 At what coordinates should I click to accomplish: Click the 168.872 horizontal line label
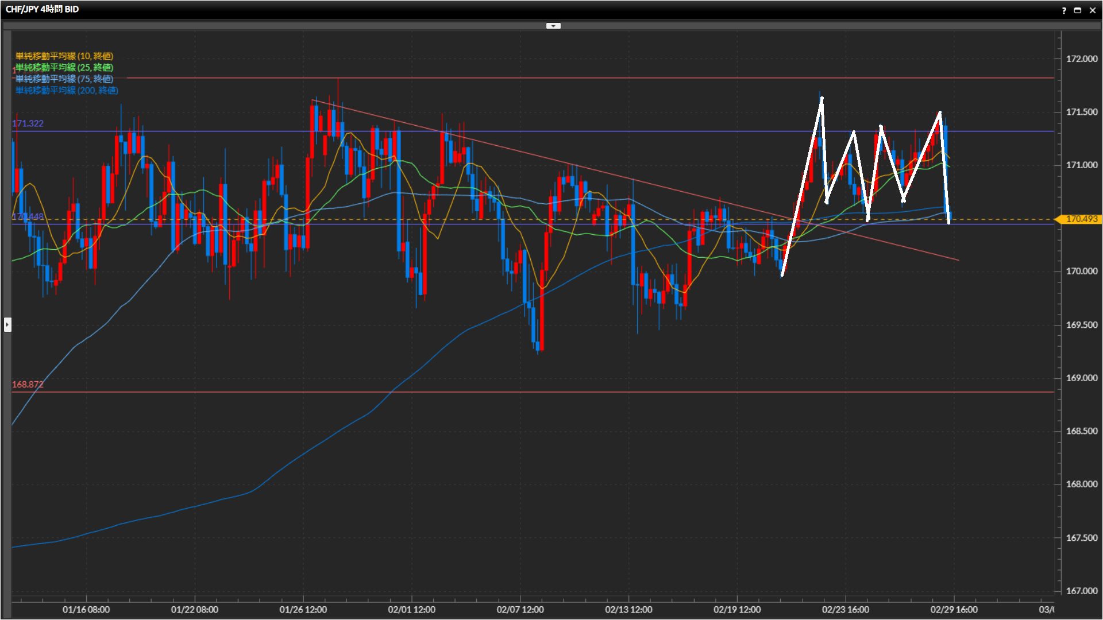pyautogui.click(x=28, y=384)
